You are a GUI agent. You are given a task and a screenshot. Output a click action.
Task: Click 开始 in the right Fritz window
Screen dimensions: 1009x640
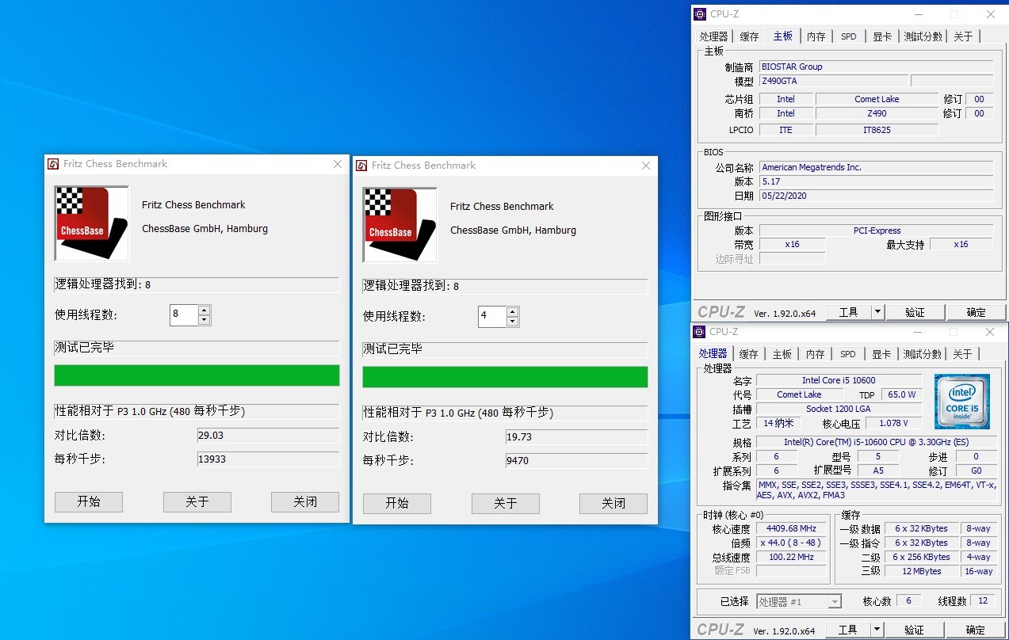tap(397, 503)
